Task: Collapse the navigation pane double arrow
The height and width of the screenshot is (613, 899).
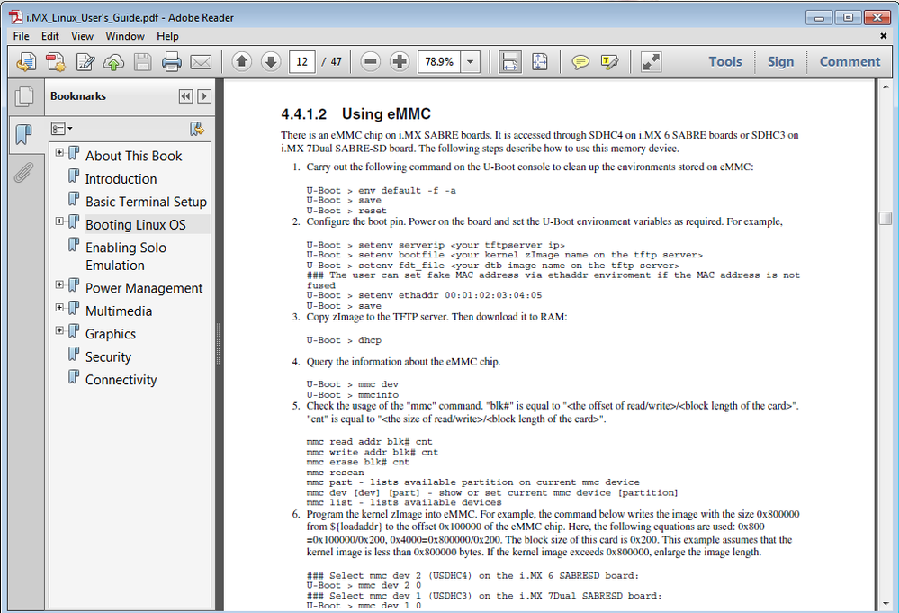Action: (x=185, y=96)
